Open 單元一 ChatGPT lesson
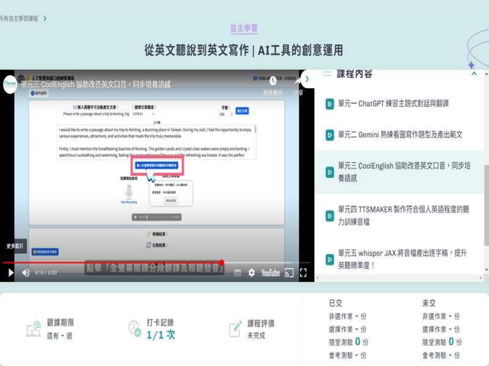 [379, 104]
